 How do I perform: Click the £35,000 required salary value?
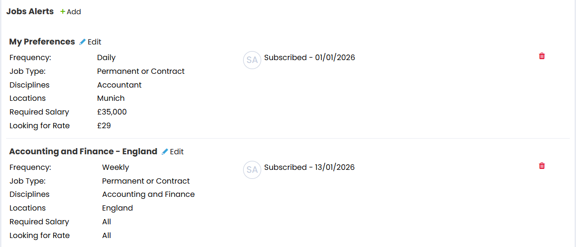click(112, 112)
